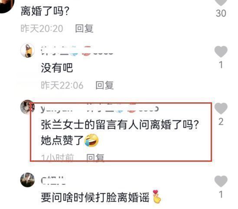Open the blurred username above the last comment
The height and width of the screenshot is (209, 238).
click(53, 180)
